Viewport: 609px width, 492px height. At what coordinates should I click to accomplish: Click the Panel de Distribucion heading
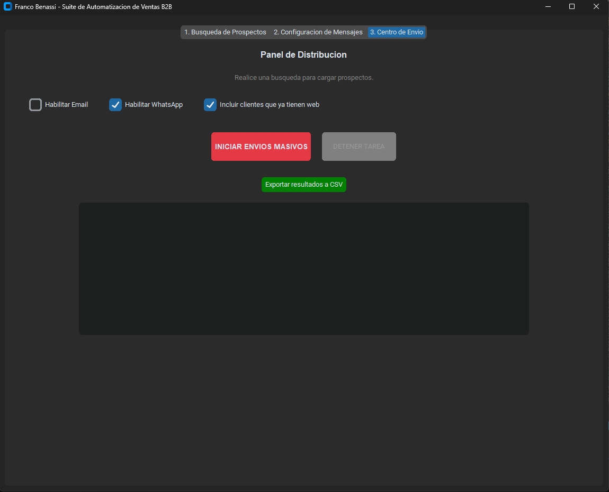[304, 54]
